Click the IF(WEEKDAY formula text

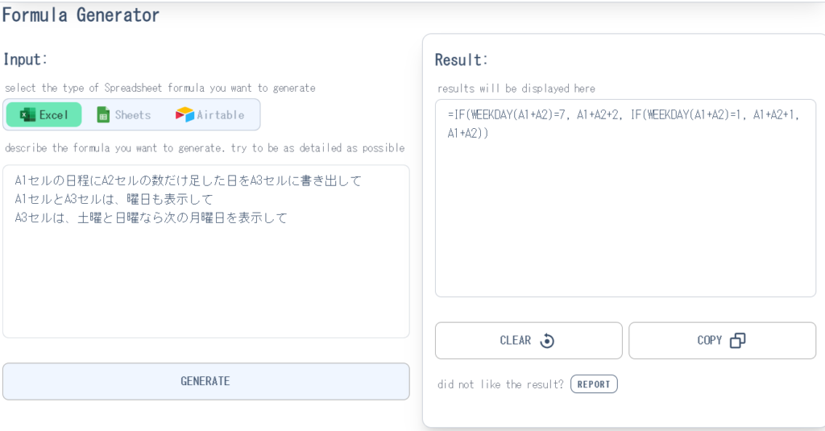(x=624, y=114)
